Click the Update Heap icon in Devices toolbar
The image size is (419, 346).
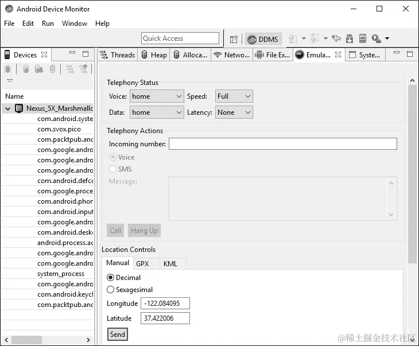coord(26,69)
